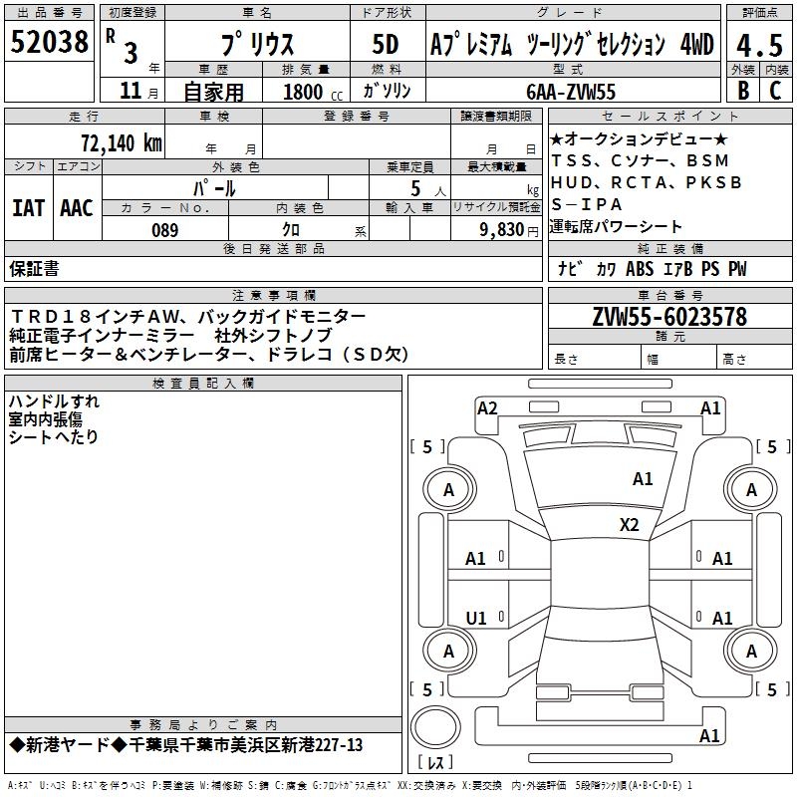Viewport: 797px width, 797px height.
Task: Click inspector remark シートへたり
Action: point(53,436)
